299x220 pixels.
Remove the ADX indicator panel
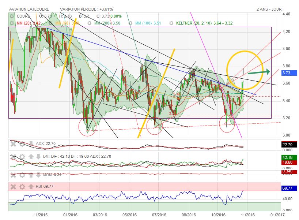[x=13, y=143]
